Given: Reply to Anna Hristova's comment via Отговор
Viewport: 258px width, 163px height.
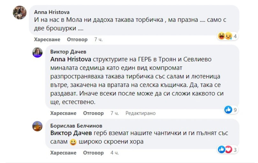Looking at the screenshot, I should click(77, 40).
